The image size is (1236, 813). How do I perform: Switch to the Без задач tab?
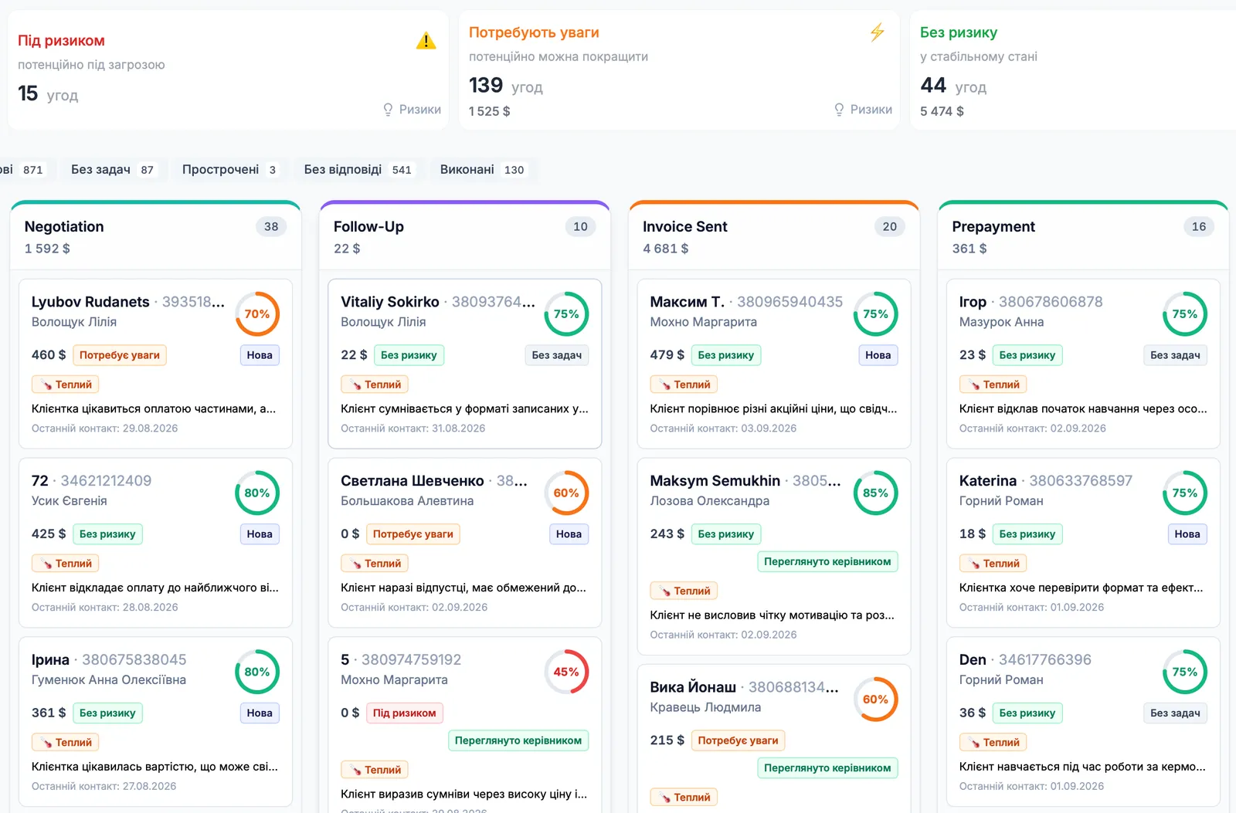(x=113, y=170)
